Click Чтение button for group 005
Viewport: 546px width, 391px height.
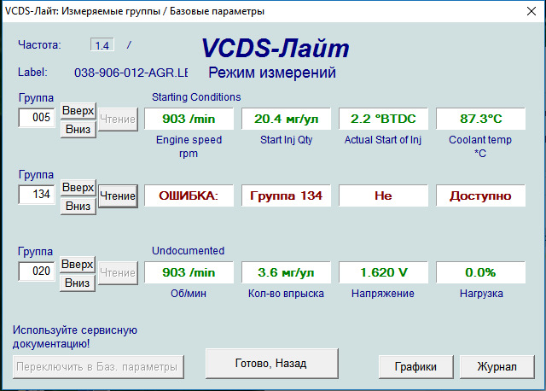coord(118,120)
